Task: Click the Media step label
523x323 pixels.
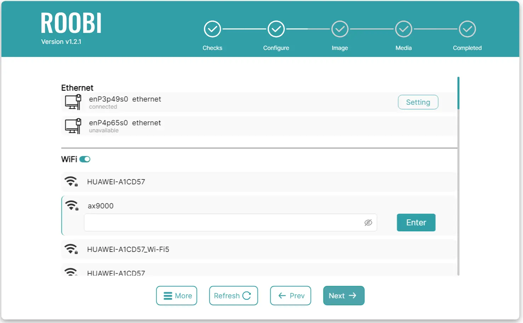Action: [x=404, y=48]
